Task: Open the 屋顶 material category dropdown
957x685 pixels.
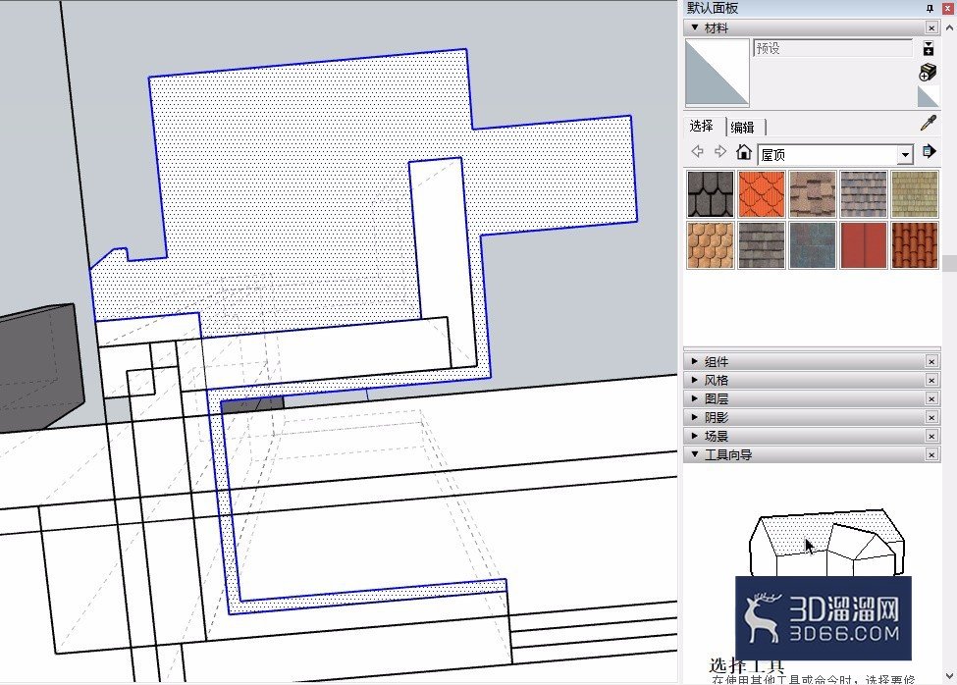Action: point(905,155)
